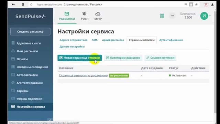Open the Архив рассылок tab
Image resolution: width=220 pixels, height=124 pixels.
click(113, 40)
